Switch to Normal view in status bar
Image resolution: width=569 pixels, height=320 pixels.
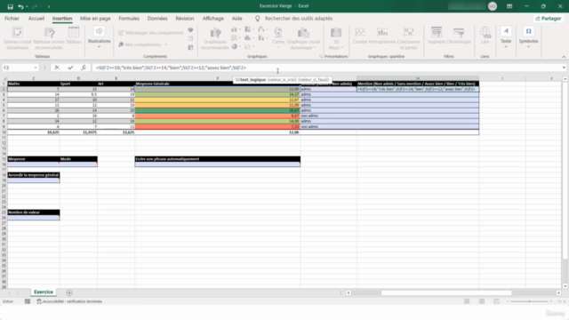click(467, 301)
